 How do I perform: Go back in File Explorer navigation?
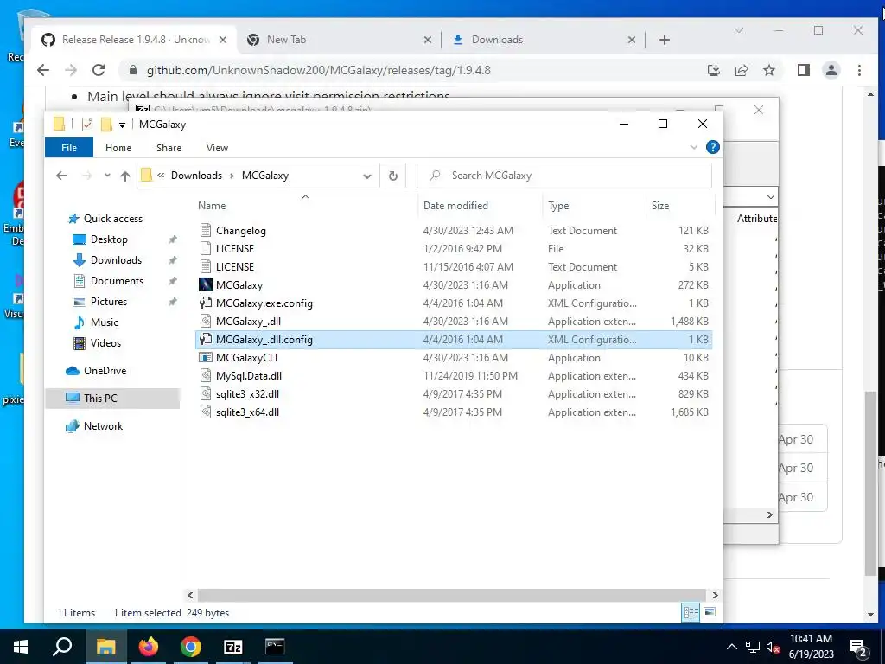pos(61,176)
